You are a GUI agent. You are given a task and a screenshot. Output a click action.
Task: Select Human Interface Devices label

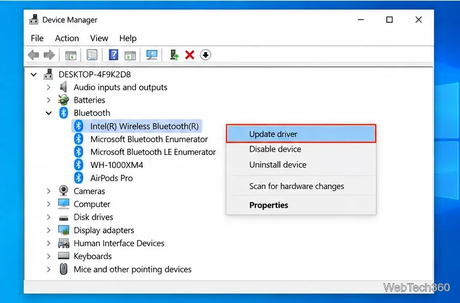119,243
